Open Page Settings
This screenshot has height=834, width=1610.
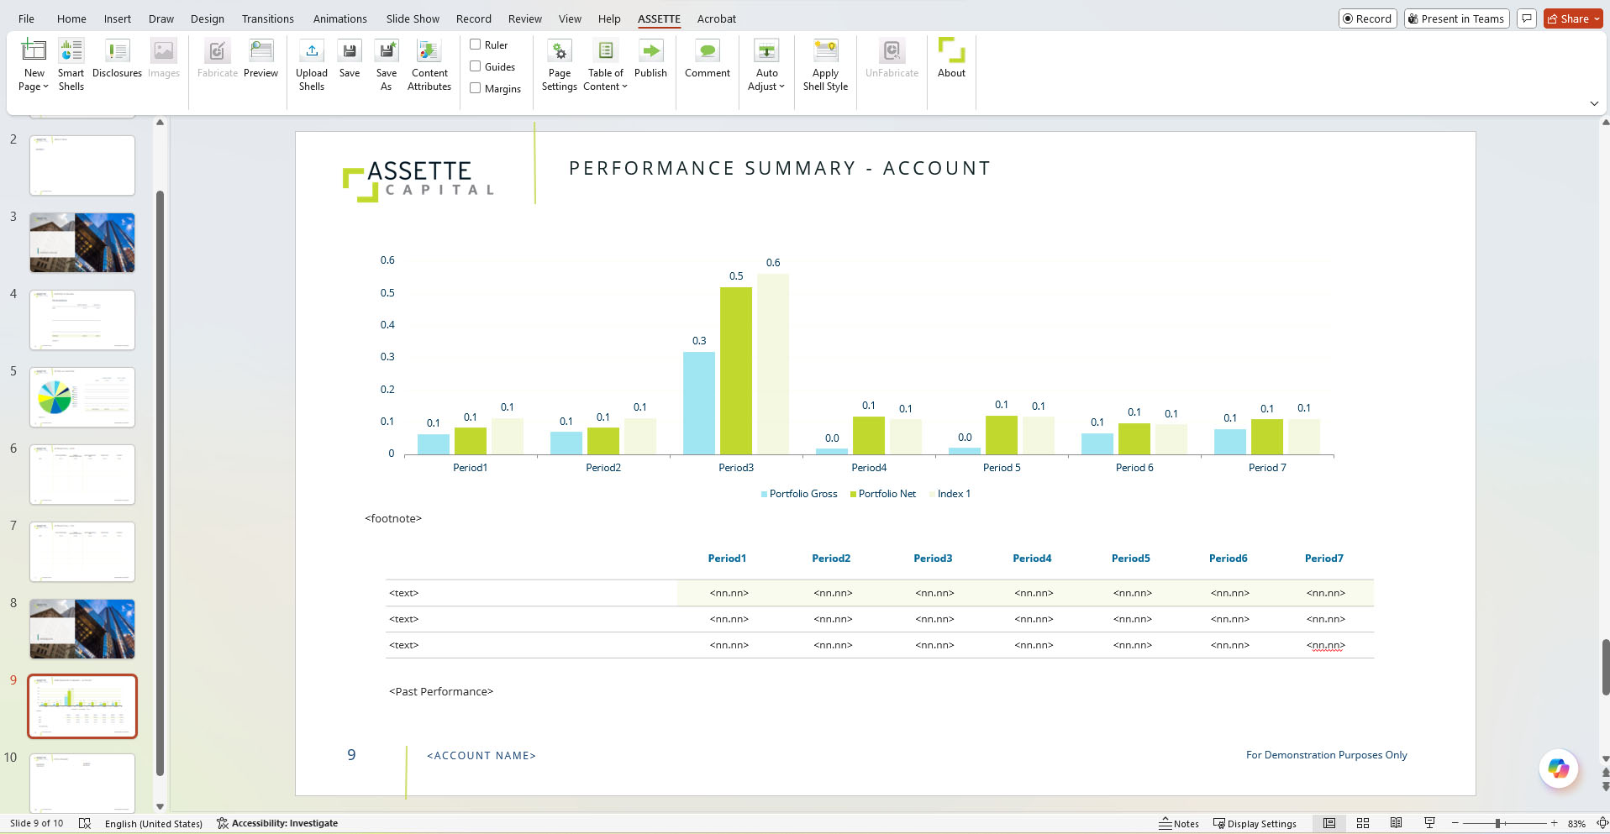(559, 65)
